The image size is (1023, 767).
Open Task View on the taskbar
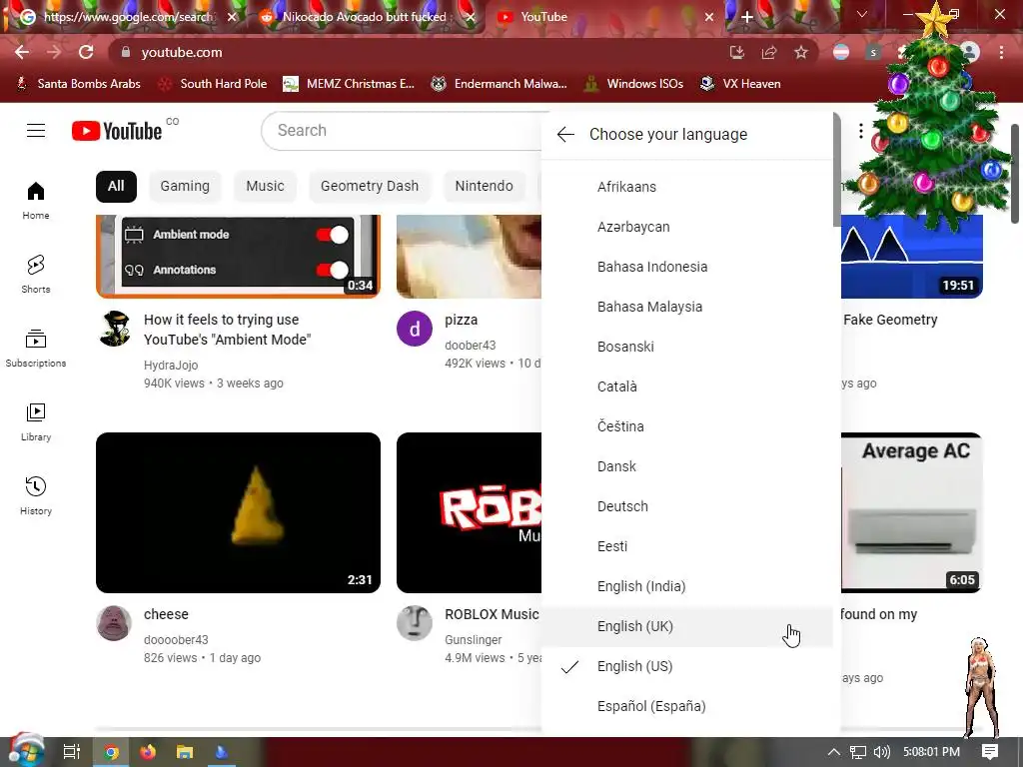(72, 752)
